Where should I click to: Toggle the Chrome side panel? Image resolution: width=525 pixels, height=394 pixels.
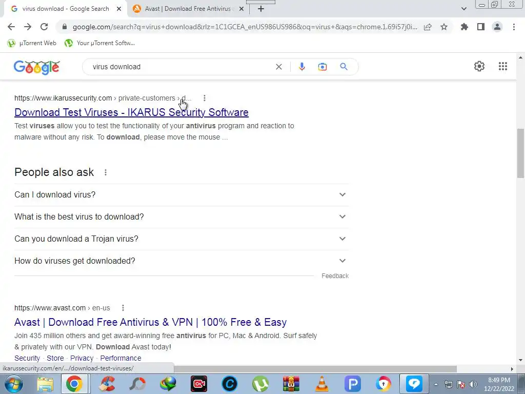click(x=481, y=27)
